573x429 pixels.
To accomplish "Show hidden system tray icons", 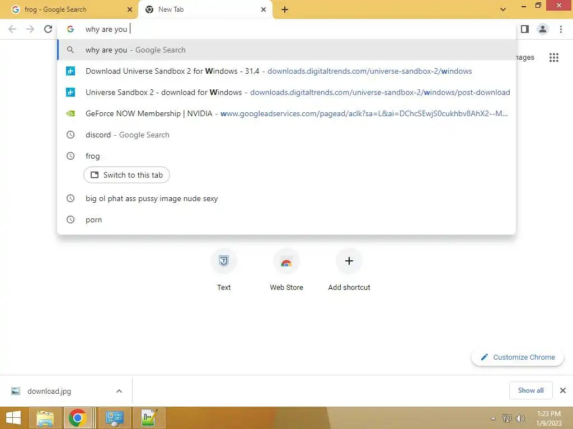I will coord(494,418).
